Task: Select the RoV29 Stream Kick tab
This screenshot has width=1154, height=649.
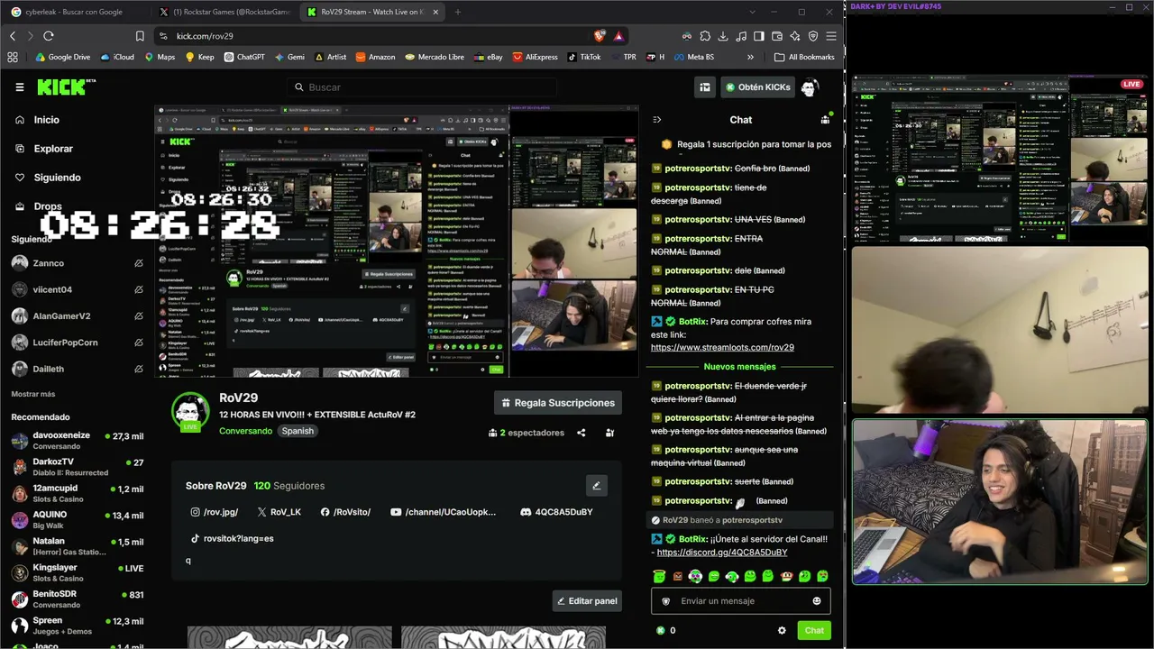Action: point(371,12)
